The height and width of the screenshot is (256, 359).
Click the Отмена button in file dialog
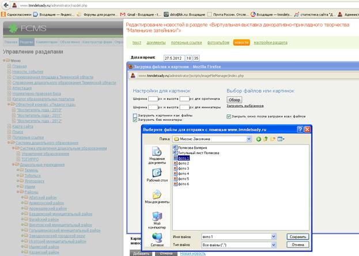(298, 245)
